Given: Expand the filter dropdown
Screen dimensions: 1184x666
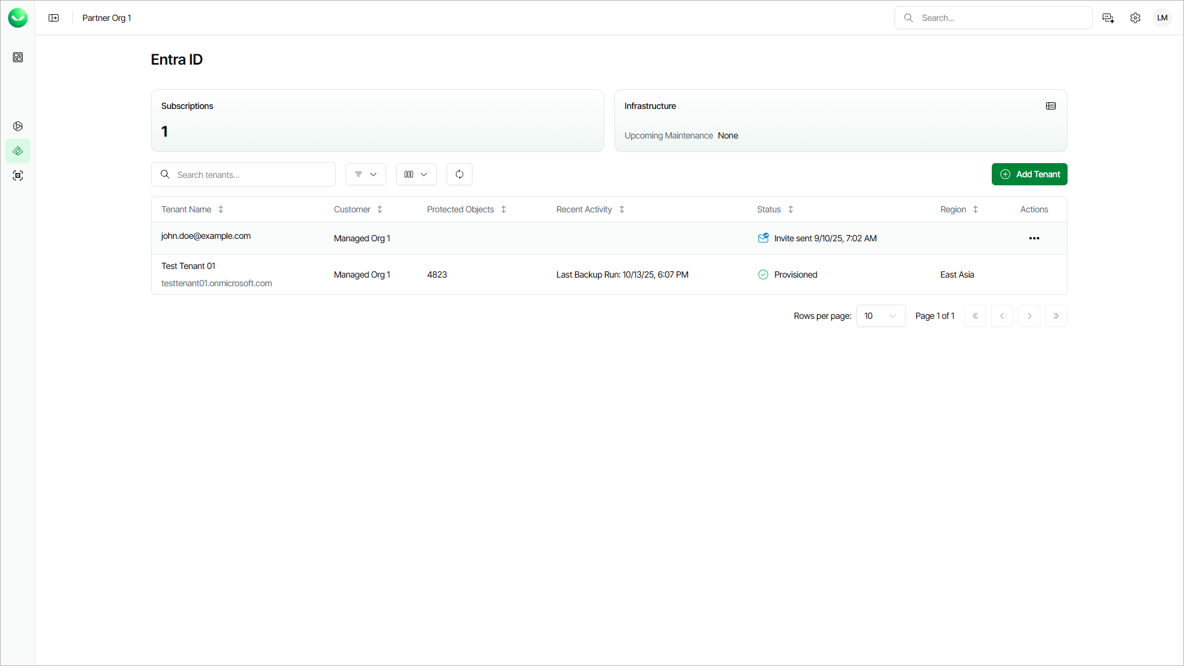Looking at the screenshot, I should [x=365, y=174].
